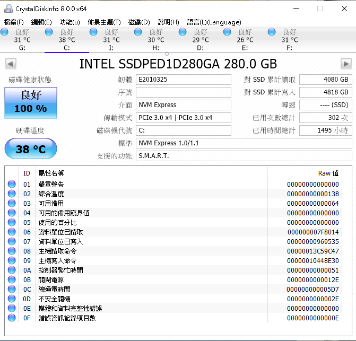Click power on count value 302 次
The width and height of the screenshot is (356, 341).
(x=326, y=118)
